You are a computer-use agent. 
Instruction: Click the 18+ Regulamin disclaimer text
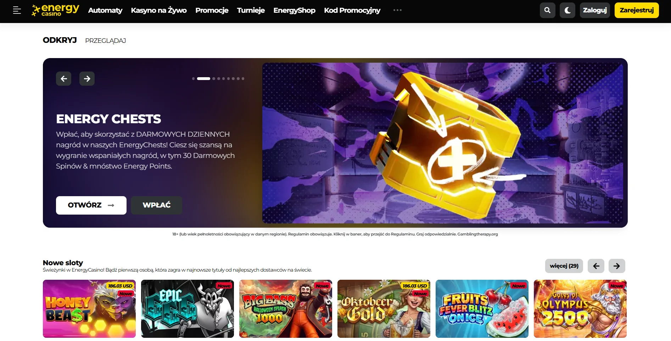click(x=335, y=234)
